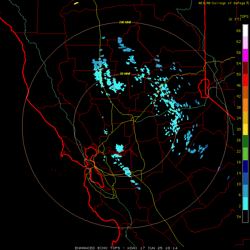The width and height of the screenshot is (250, 250).
Task: Click the 10:14 time stamp
Action: coord(171,248)
